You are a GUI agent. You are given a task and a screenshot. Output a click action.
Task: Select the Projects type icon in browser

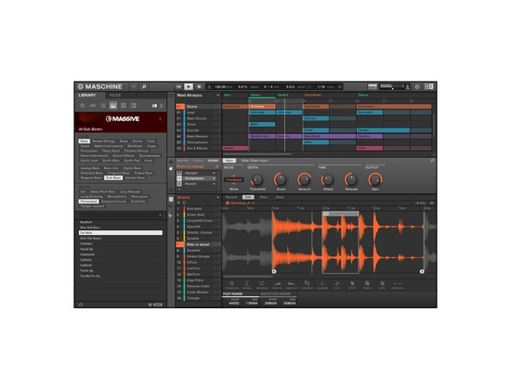coord(83,106)
